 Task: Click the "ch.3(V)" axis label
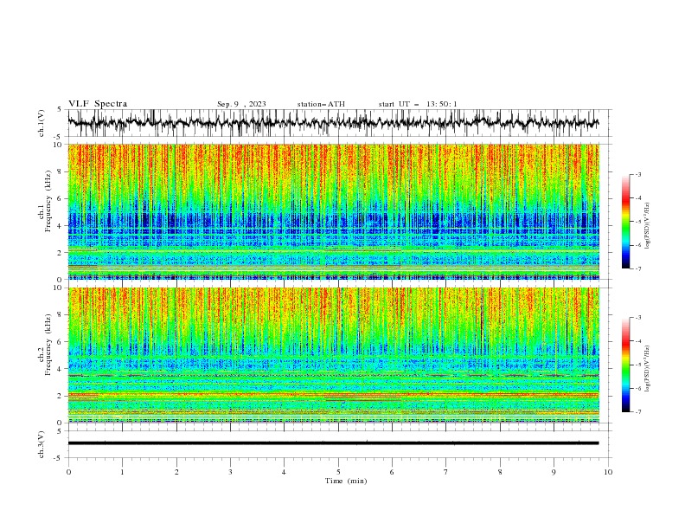pos(42,444)
